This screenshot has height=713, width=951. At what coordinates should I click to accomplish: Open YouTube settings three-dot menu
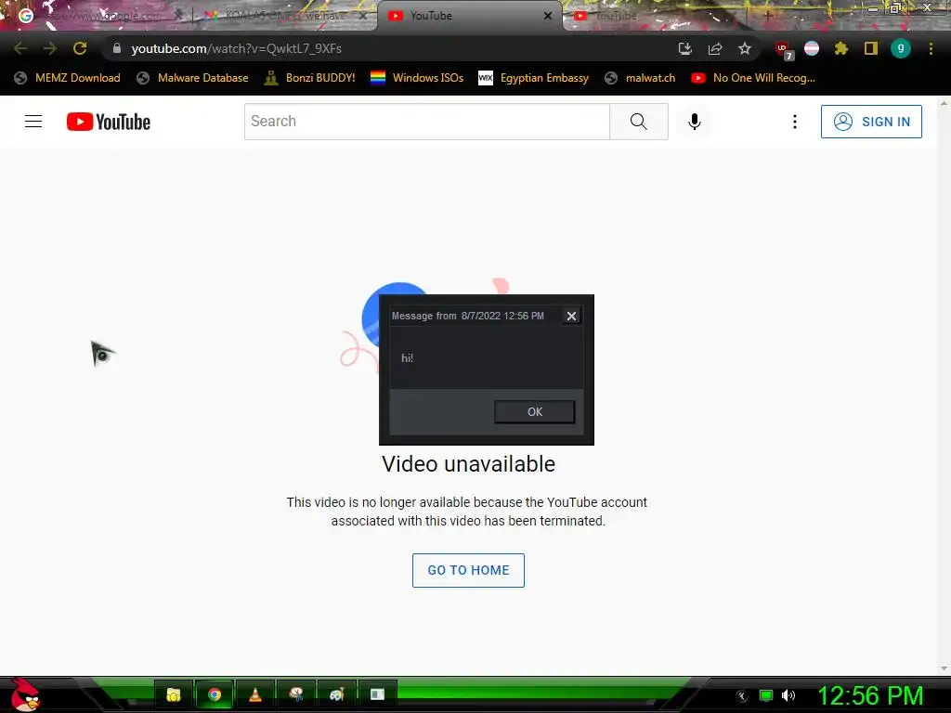[x=795, y=122]
